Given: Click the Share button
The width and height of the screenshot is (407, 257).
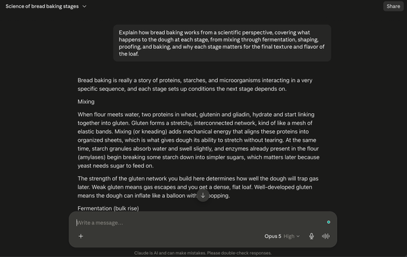Looking at the screenshot, I should [x=393, y=6].
